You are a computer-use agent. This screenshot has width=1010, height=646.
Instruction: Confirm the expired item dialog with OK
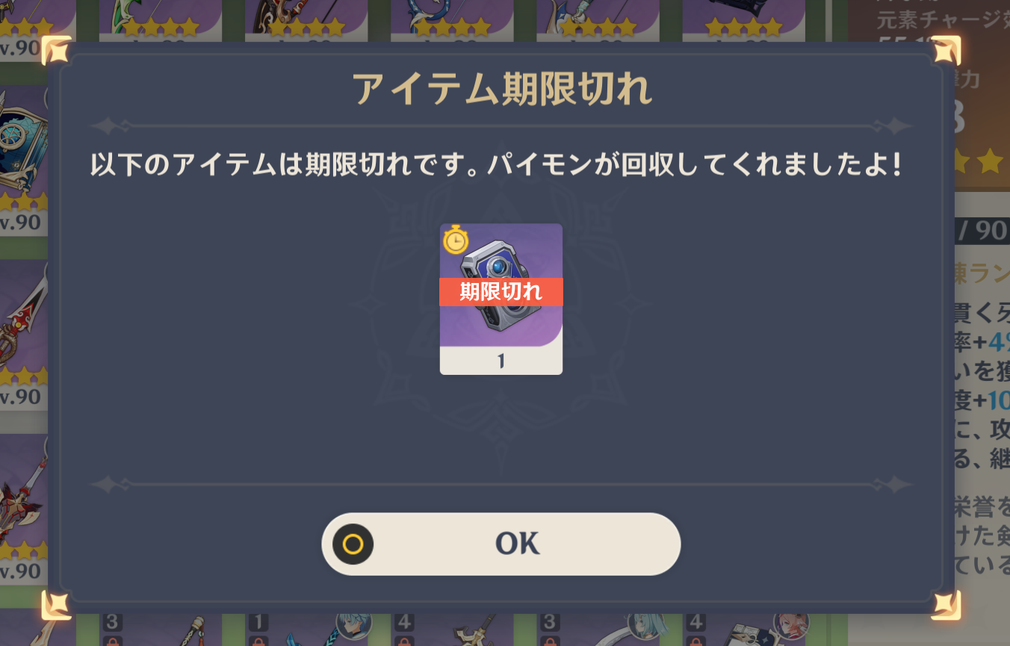click(501, 544)
